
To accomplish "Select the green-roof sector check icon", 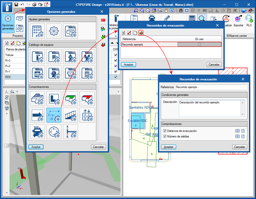I will pyautogui.click(x=70, y=99).
